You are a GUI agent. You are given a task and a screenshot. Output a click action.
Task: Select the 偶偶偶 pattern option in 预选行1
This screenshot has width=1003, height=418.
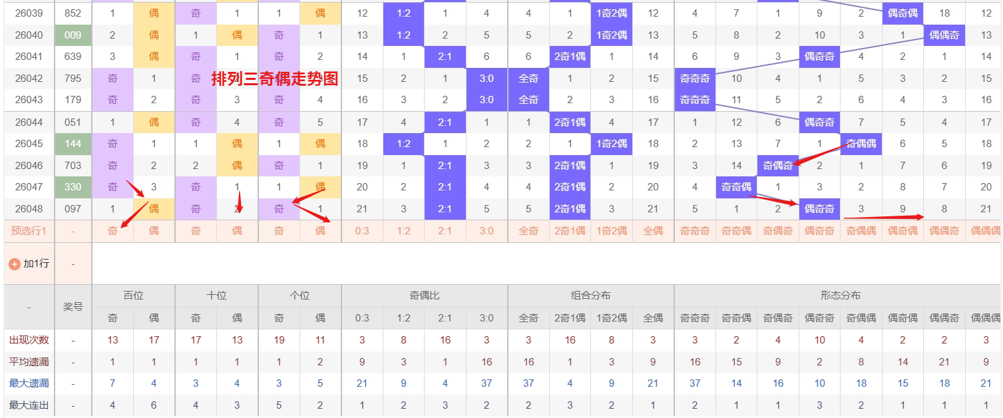click(985, 230)
